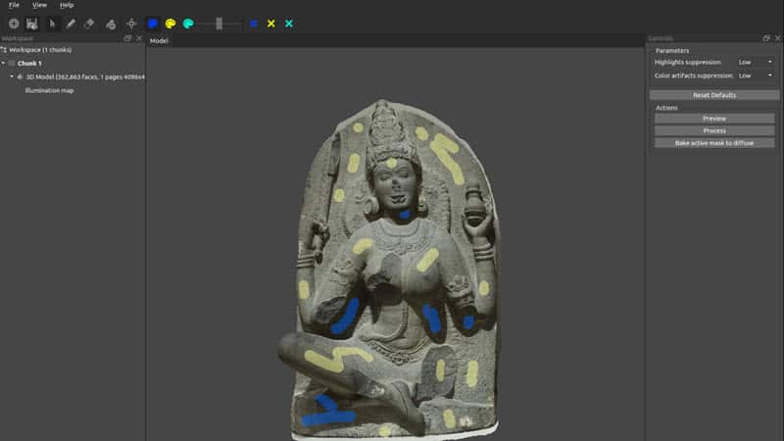Click the Highlights suppression label
Screen dimensions: 784x441
pyautogui.click(x=688, y=62)
